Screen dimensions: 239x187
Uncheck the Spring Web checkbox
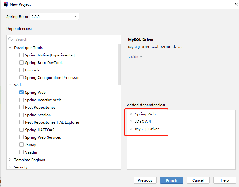22,92
